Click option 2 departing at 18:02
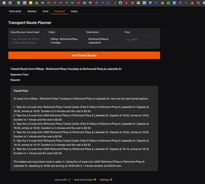The image size is (205, 184). click(81, 118)
